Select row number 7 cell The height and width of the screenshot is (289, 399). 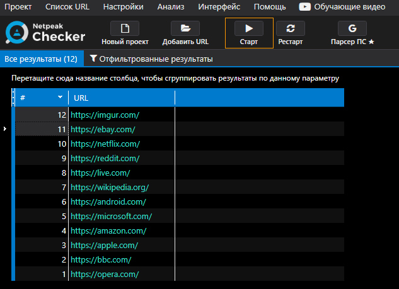tap(42, 187)
